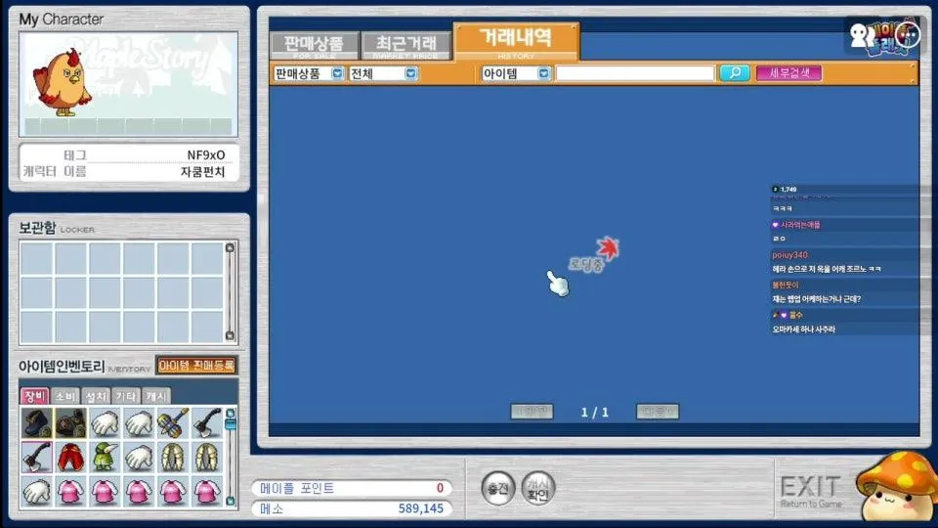Open the 판매상품 filter dropdown
Image resolution: width=938 pixels, height=528 pixels.
(337, 73)
